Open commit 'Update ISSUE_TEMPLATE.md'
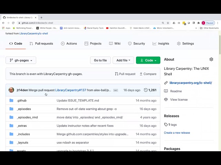This screenshot has width=221, height=165. 78,100
